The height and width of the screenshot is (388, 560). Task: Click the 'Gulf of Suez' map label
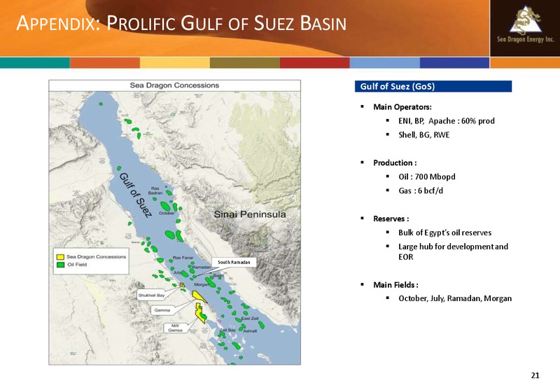click(136, 195)
